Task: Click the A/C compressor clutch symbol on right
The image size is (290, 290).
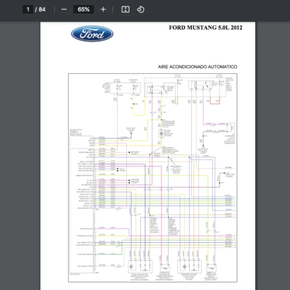Action: [x=231, y=129]
